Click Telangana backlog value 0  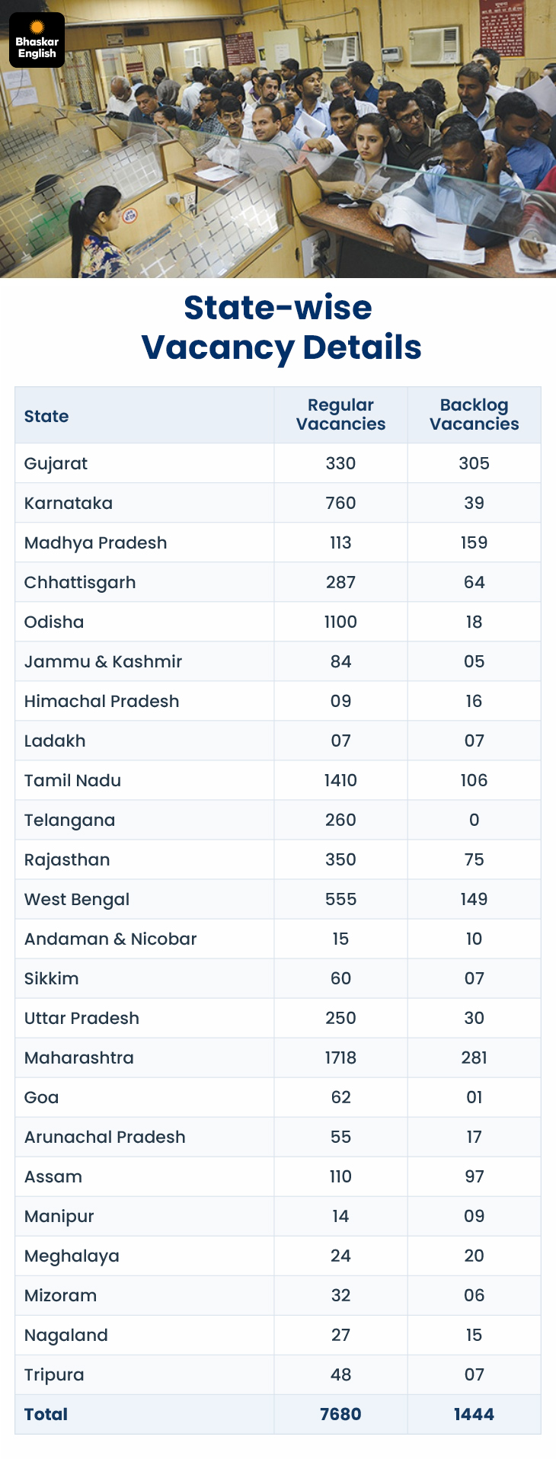(474, 820)
